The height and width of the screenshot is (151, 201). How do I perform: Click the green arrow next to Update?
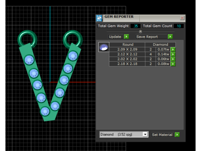pos(126,36)
